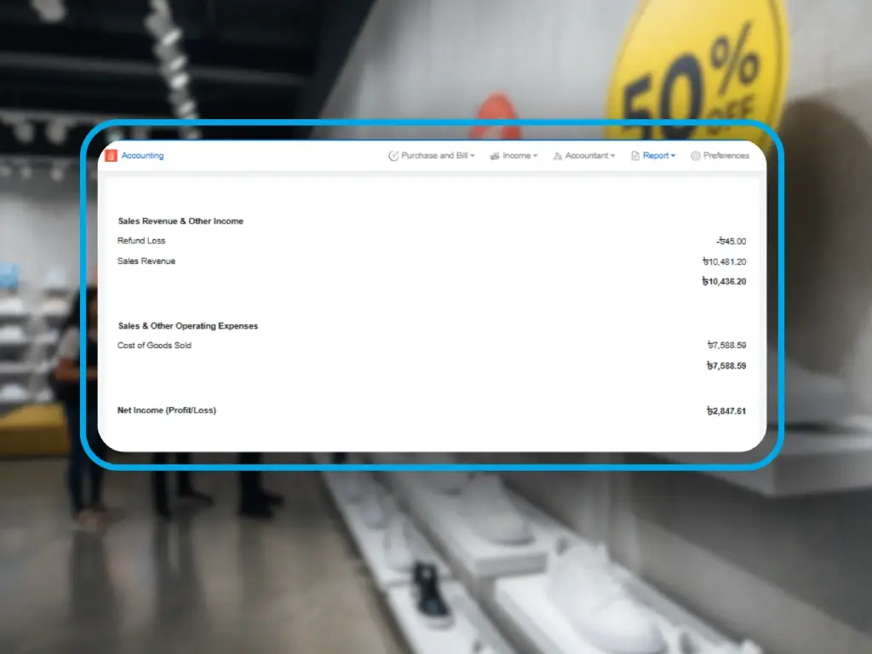This screenshot has height=654, width=872.
Task: Open the Accounting home link
Action: (142, 156)
